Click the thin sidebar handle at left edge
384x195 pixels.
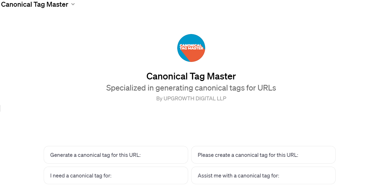[x=0, y=108]
